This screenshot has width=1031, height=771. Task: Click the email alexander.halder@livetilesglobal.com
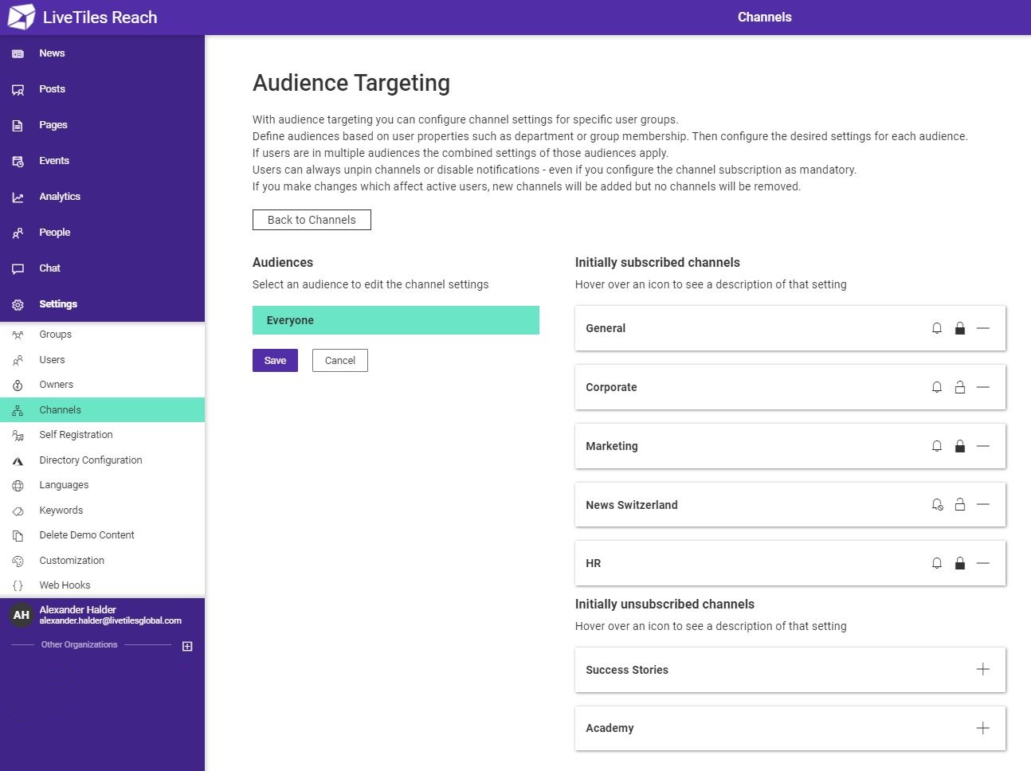coord(111,620)
